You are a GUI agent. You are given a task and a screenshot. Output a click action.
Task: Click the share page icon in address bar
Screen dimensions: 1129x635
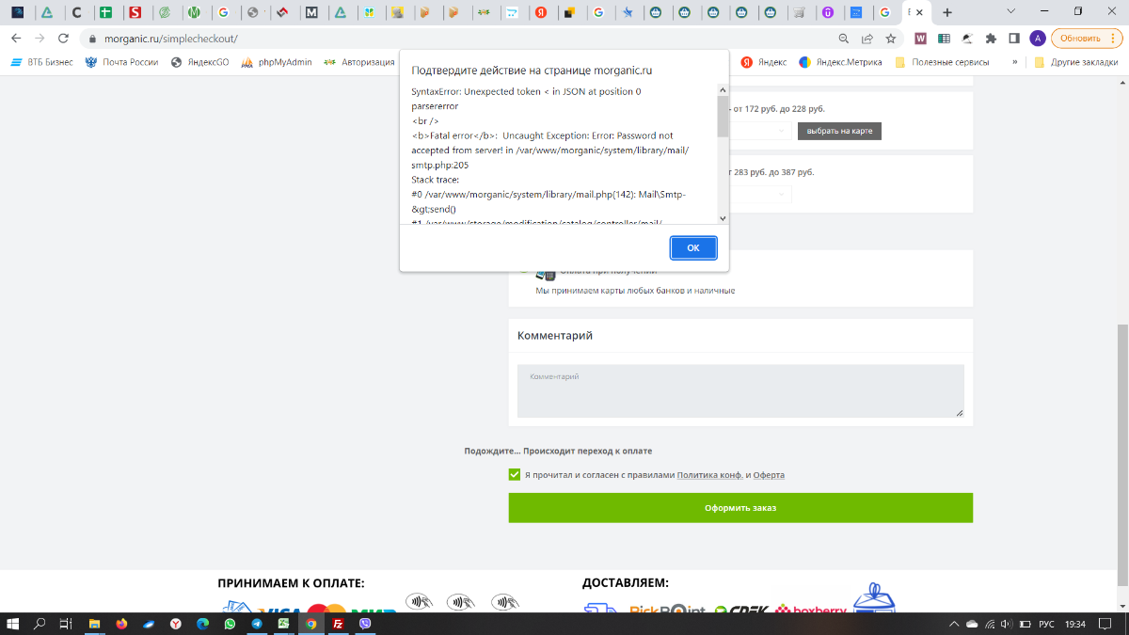coord(867,39)
